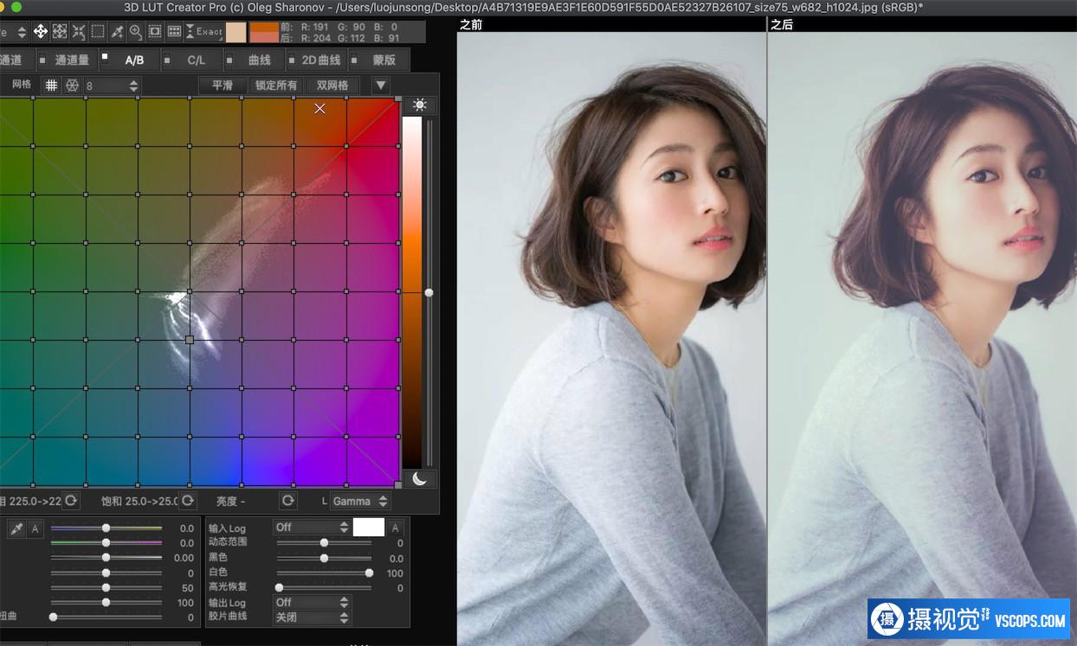Click the moon darkness icon
Viewport: 1077px width, 646px height.
tap(420, 478)
